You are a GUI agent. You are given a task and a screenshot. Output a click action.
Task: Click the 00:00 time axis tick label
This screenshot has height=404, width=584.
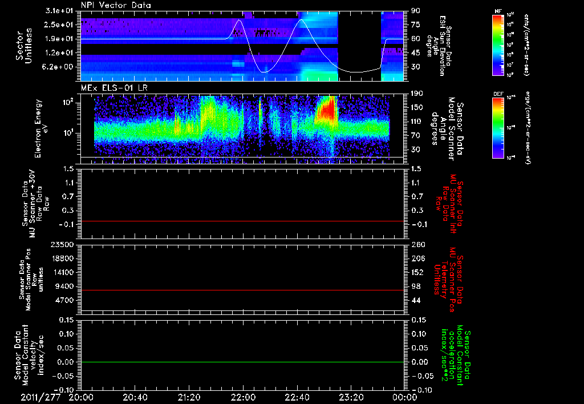pyautogui.click(x=404, y=397)
